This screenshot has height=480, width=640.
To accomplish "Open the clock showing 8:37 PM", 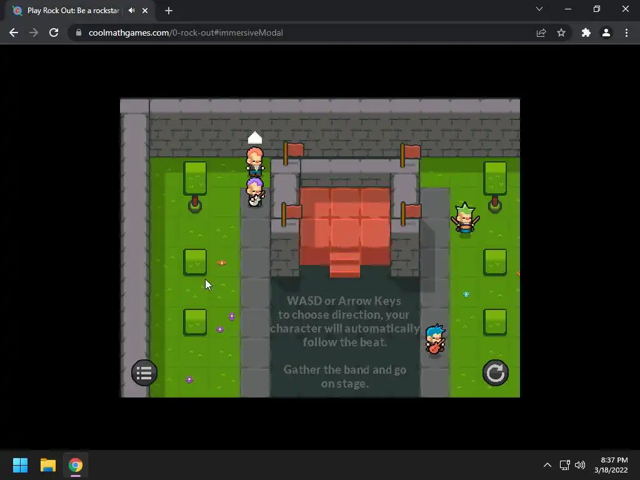I will [611, 465].
